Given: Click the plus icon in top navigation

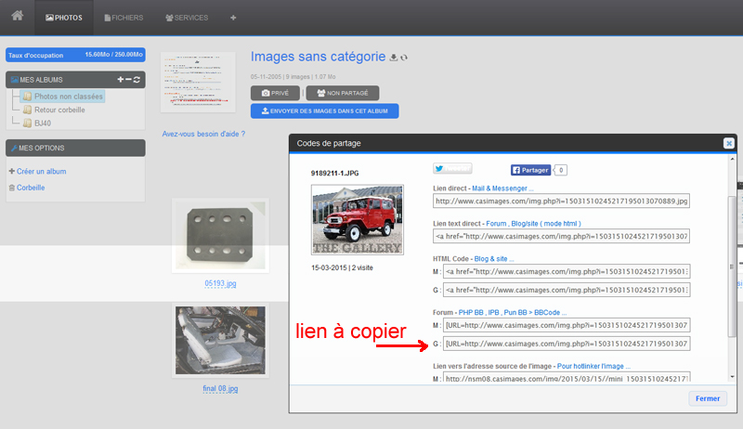Looking at the screenshot, I should 233,18.
